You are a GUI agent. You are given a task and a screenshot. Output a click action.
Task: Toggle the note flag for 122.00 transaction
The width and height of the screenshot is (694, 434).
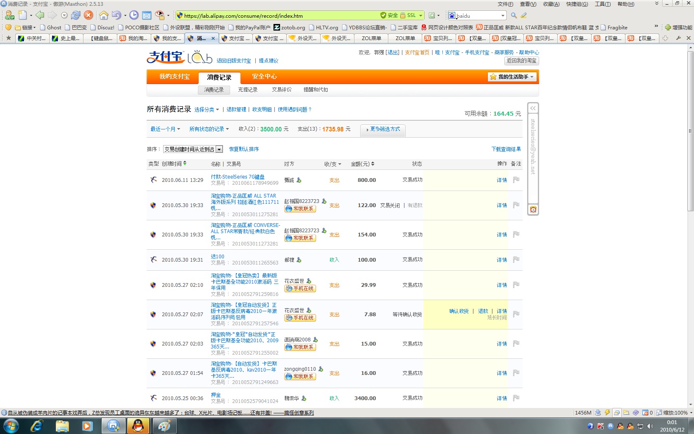pos(516,205)
